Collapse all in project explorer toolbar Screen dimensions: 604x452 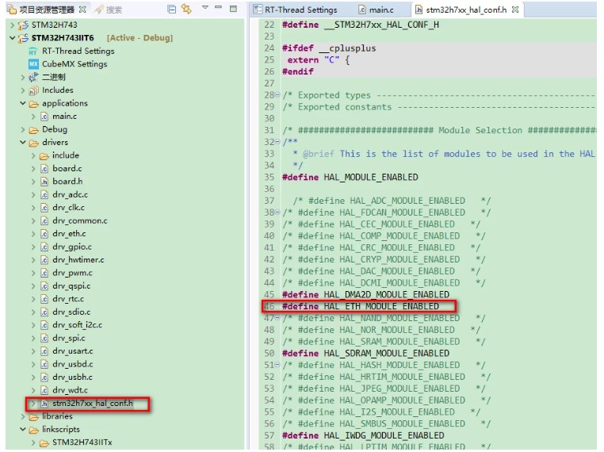(172, 10)
